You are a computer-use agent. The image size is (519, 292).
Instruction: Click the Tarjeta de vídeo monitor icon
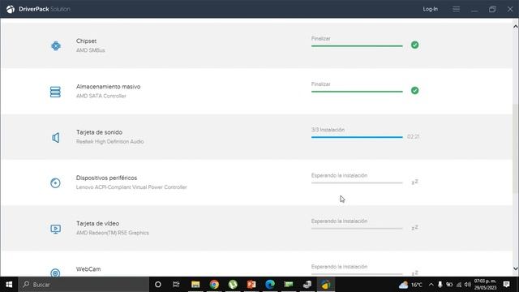click(55, 229)
